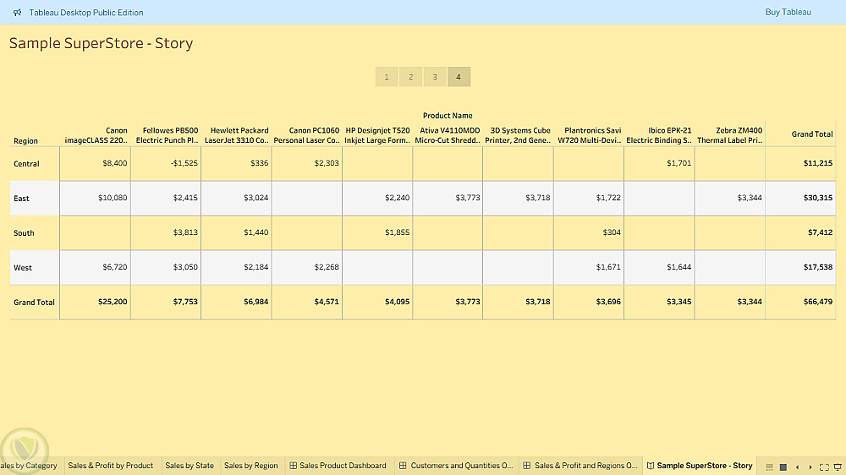Select the South region row label
This screenshot has width=846, height=475.
pos(24,233)
